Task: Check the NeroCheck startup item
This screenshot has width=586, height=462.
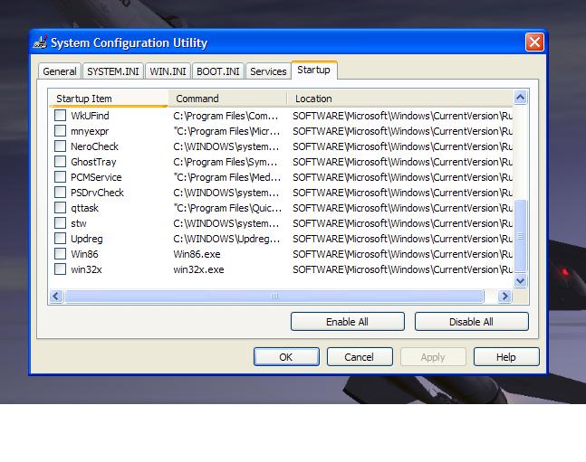Action: (60, 146)
